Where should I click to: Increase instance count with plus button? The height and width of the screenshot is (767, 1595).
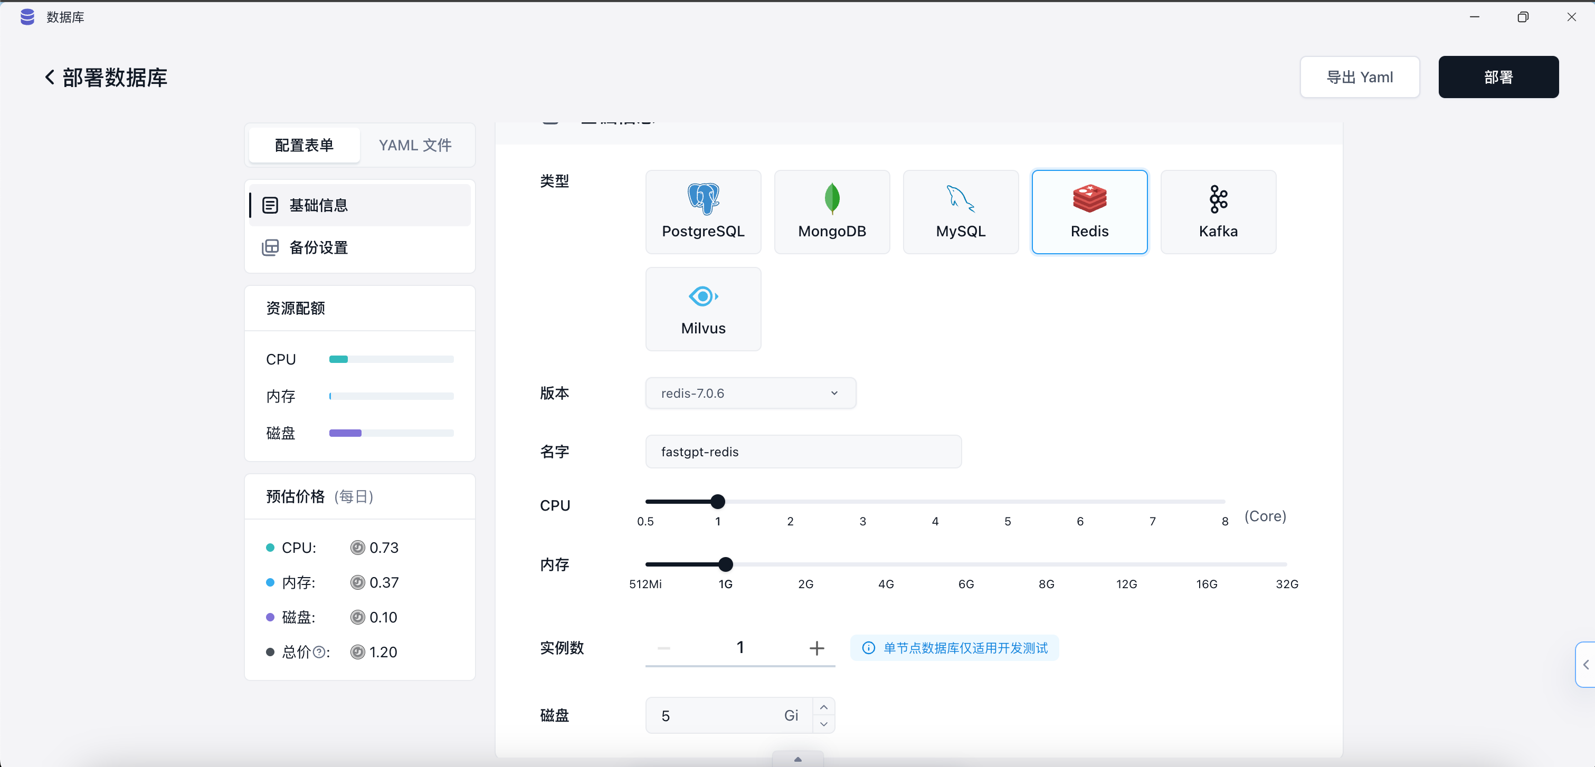tap(817, 648)
